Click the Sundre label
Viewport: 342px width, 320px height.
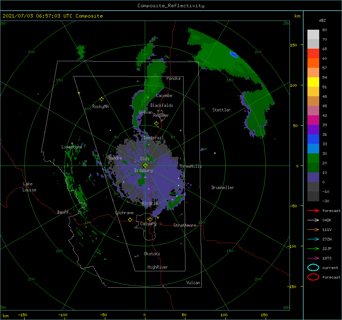click(x=115, y=158)
